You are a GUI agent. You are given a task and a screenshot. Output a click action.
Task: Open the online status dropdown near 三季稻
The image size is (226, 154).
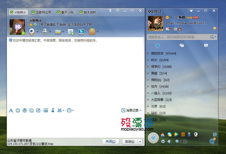pos(169,17)
